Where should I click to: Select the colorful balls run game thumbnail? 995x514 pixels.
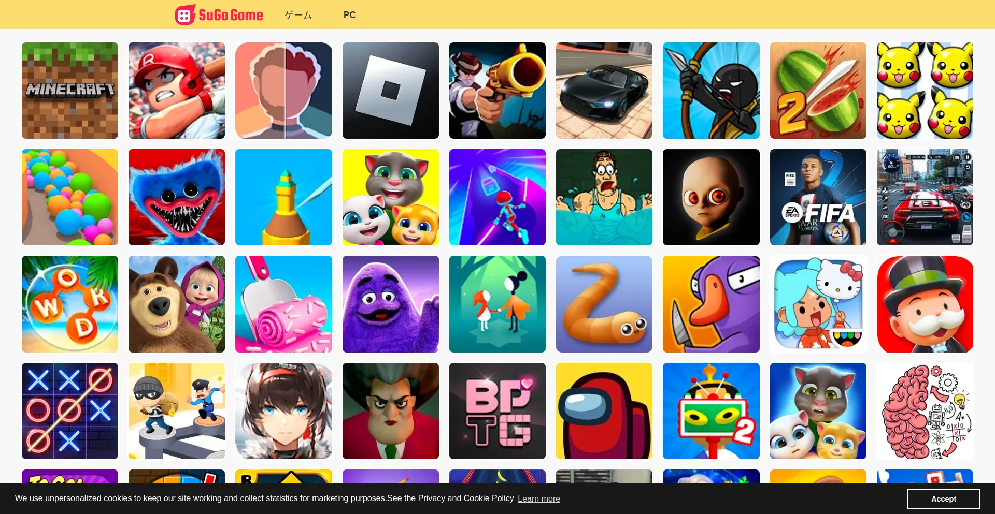[x=70, y=197]
